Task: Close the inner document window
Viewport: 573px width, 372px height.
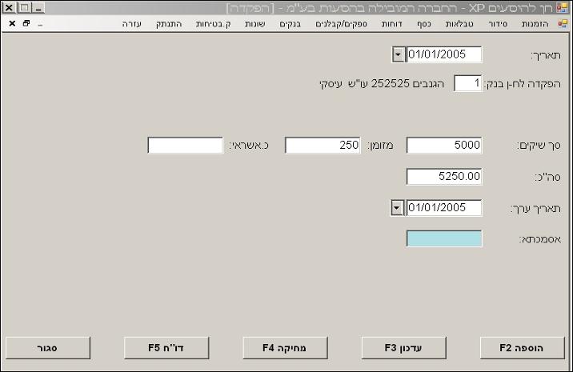Action: (12, 24)
